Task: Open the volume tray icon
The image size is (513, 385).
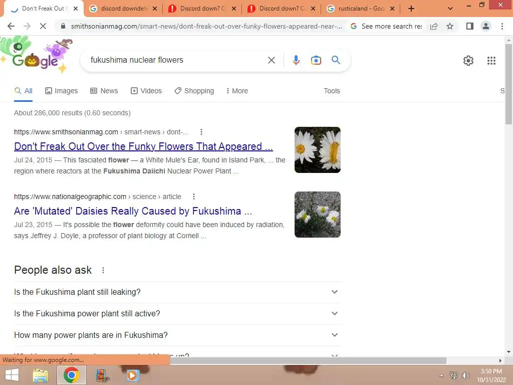Action: coord(466,375)
